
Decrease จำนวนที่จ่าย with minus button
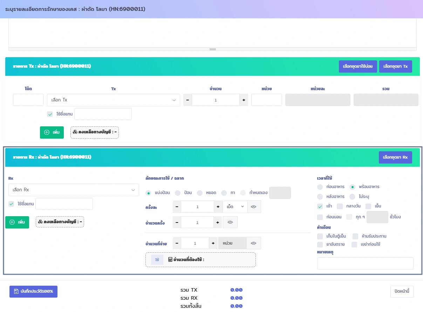(x=177, y=243)
